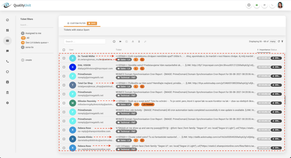Open the Calls phone icon in sidebar

tap(7, 61)
